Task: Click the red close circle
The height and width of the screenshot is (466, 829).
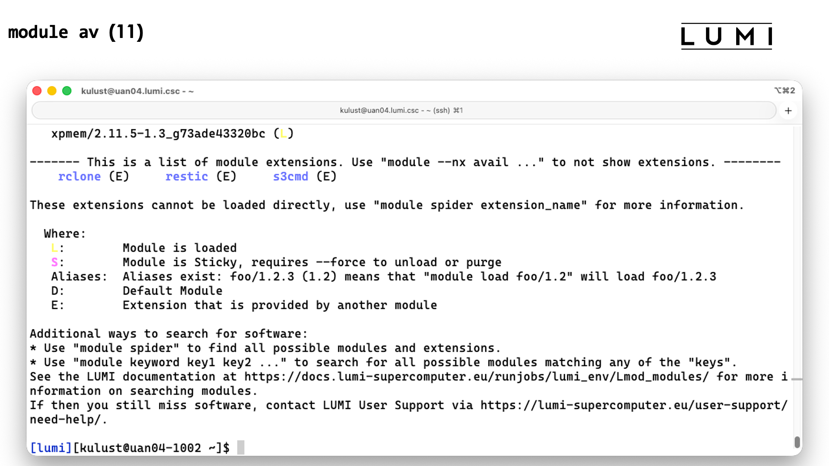Action: [x=37, y=91]
